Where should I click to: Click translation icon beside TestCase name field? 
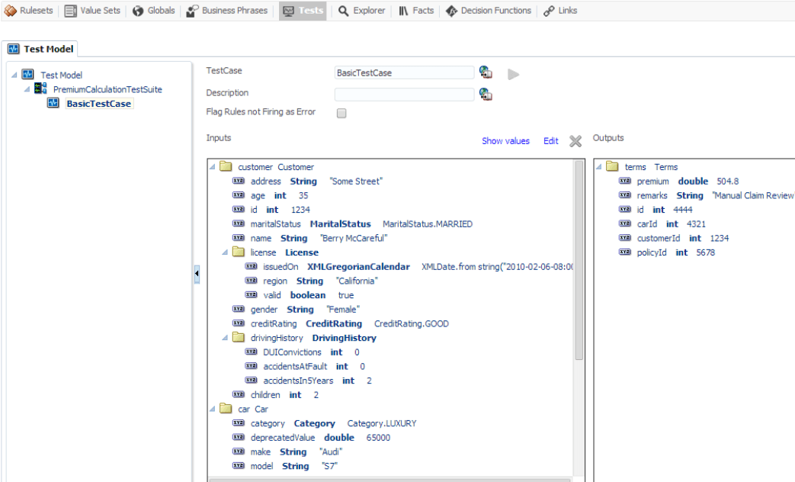point(486,72)
